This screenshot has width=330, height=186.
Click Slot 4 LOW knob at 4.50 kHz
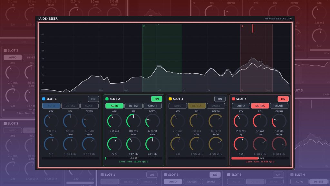260,144
